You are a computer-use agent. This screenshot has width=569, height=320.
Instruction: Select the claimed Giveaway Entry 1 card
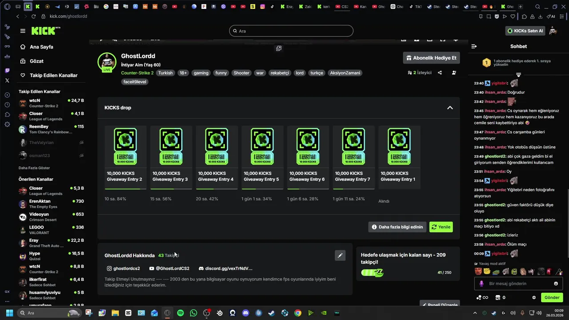point(399,157)
